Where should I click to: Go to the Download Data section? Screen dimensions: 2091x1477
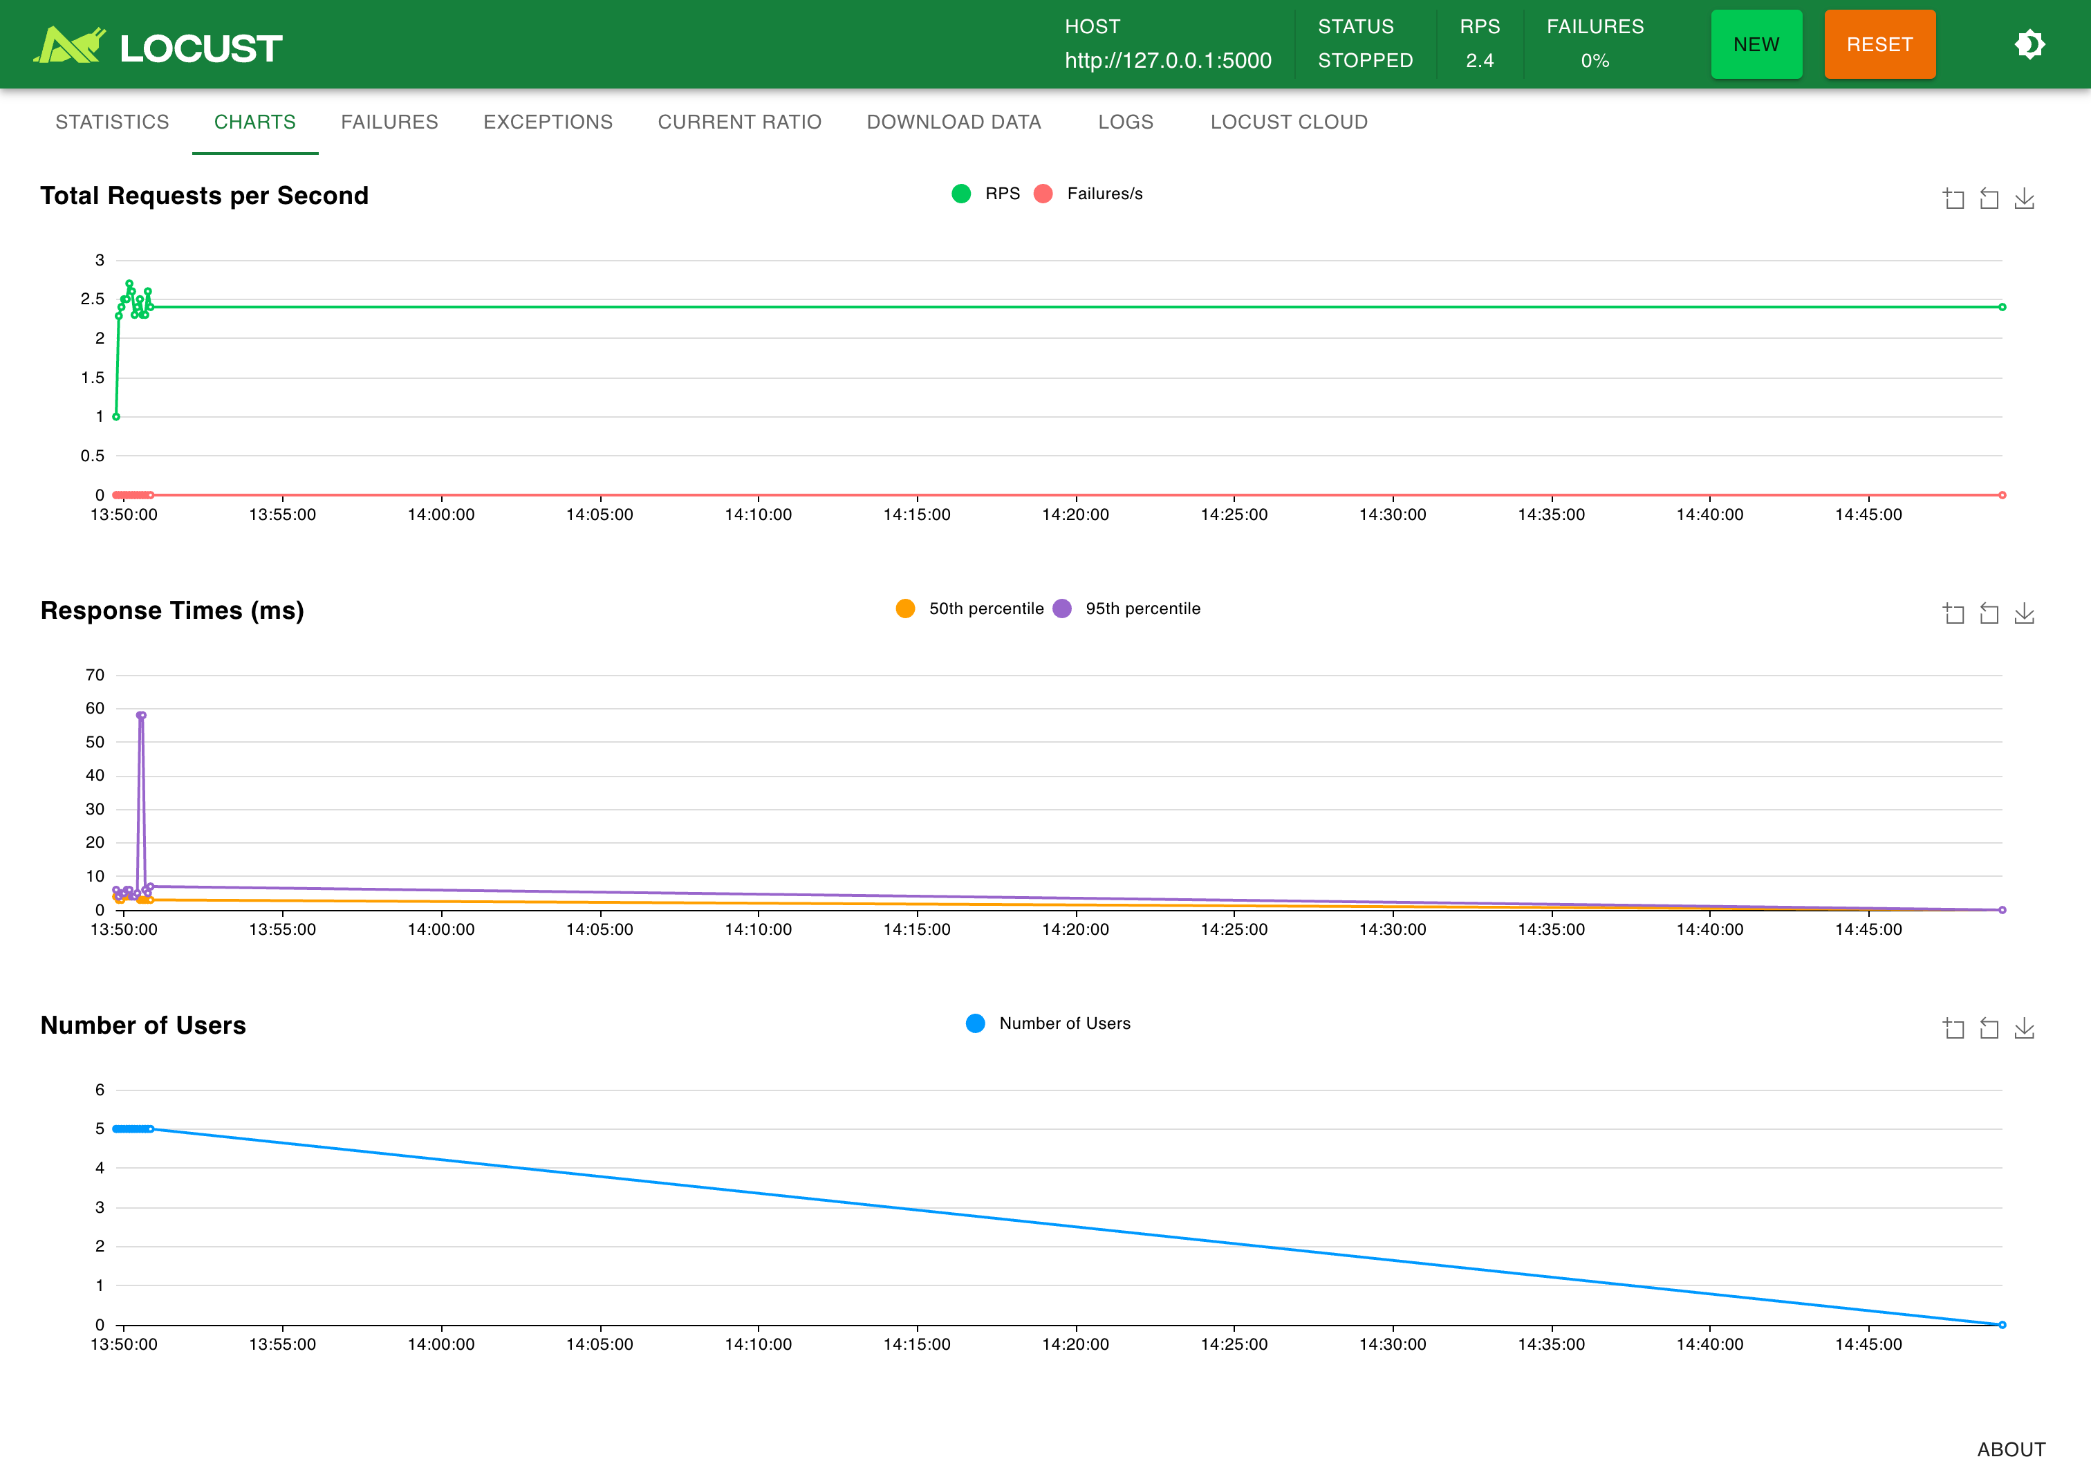(x=954, y=121)
